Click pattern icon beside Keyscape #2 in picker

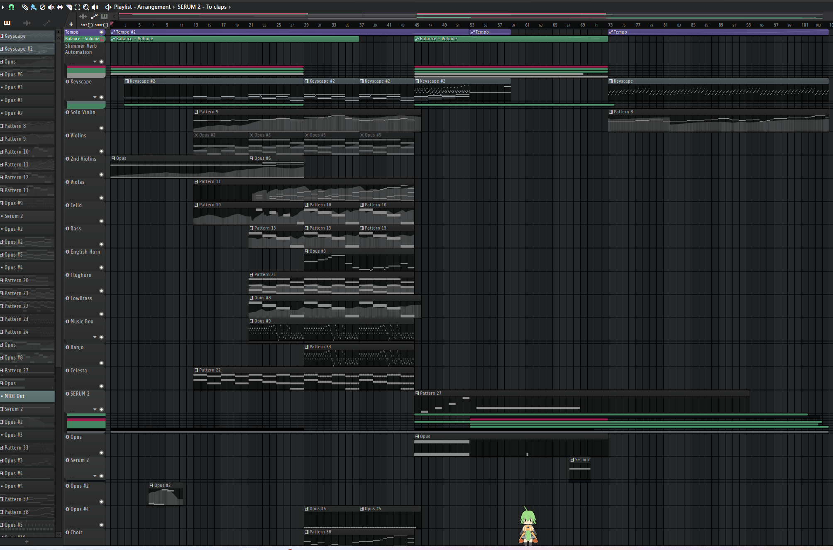click(x=2, y=49)
